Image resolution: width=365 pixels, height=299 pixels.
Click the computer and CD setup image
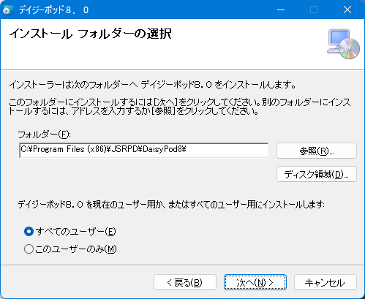coord(343,44)
